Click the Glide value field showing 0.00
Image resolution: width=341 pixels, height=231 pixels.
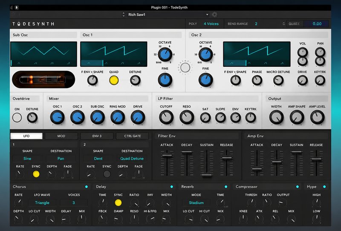pos(316,24)
